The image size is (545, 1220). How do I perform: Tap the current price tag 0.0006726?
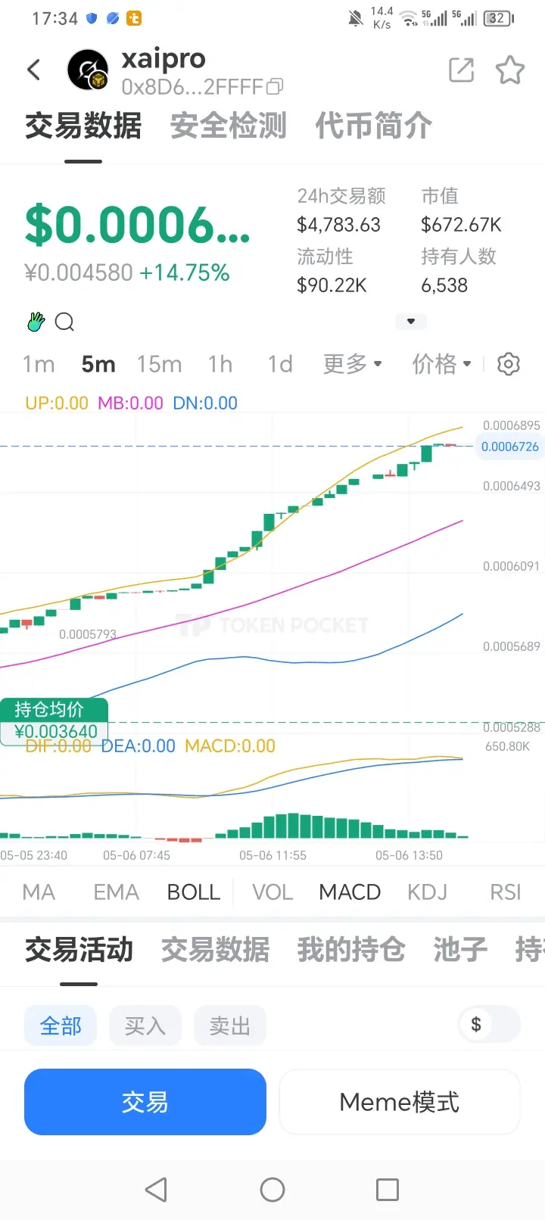pyautogui.click(x=509, y=447)
